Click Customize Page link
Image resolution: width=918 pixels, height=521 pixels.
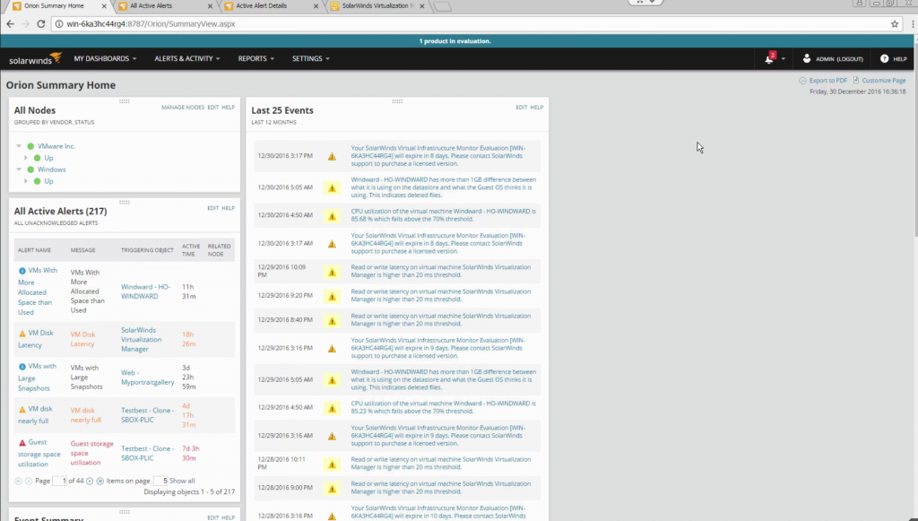[884, 80]
